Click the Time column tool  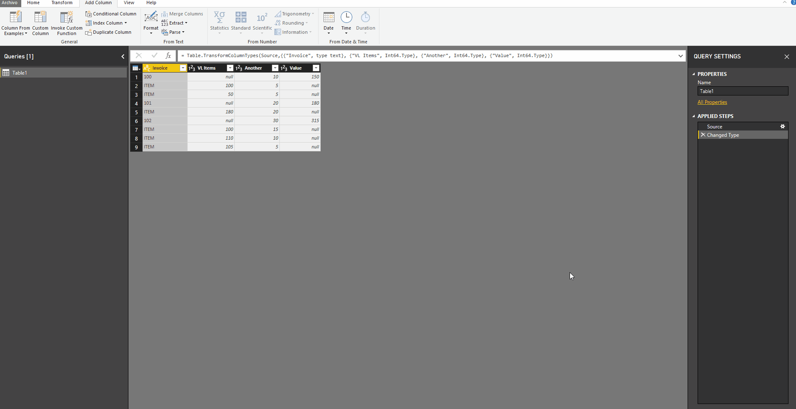coord(346,23)
